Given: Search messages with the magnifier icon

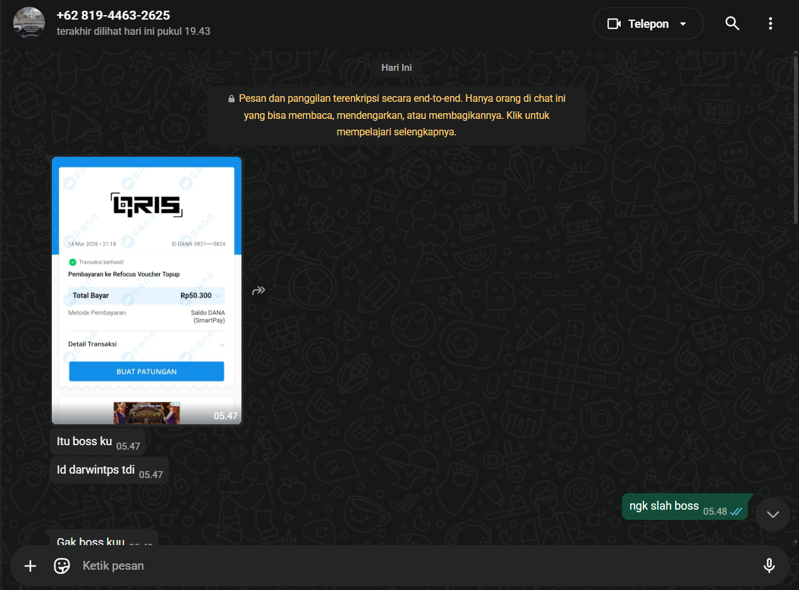Looking at the screenshot, I should pyautogui.click(x=732, y=23).
